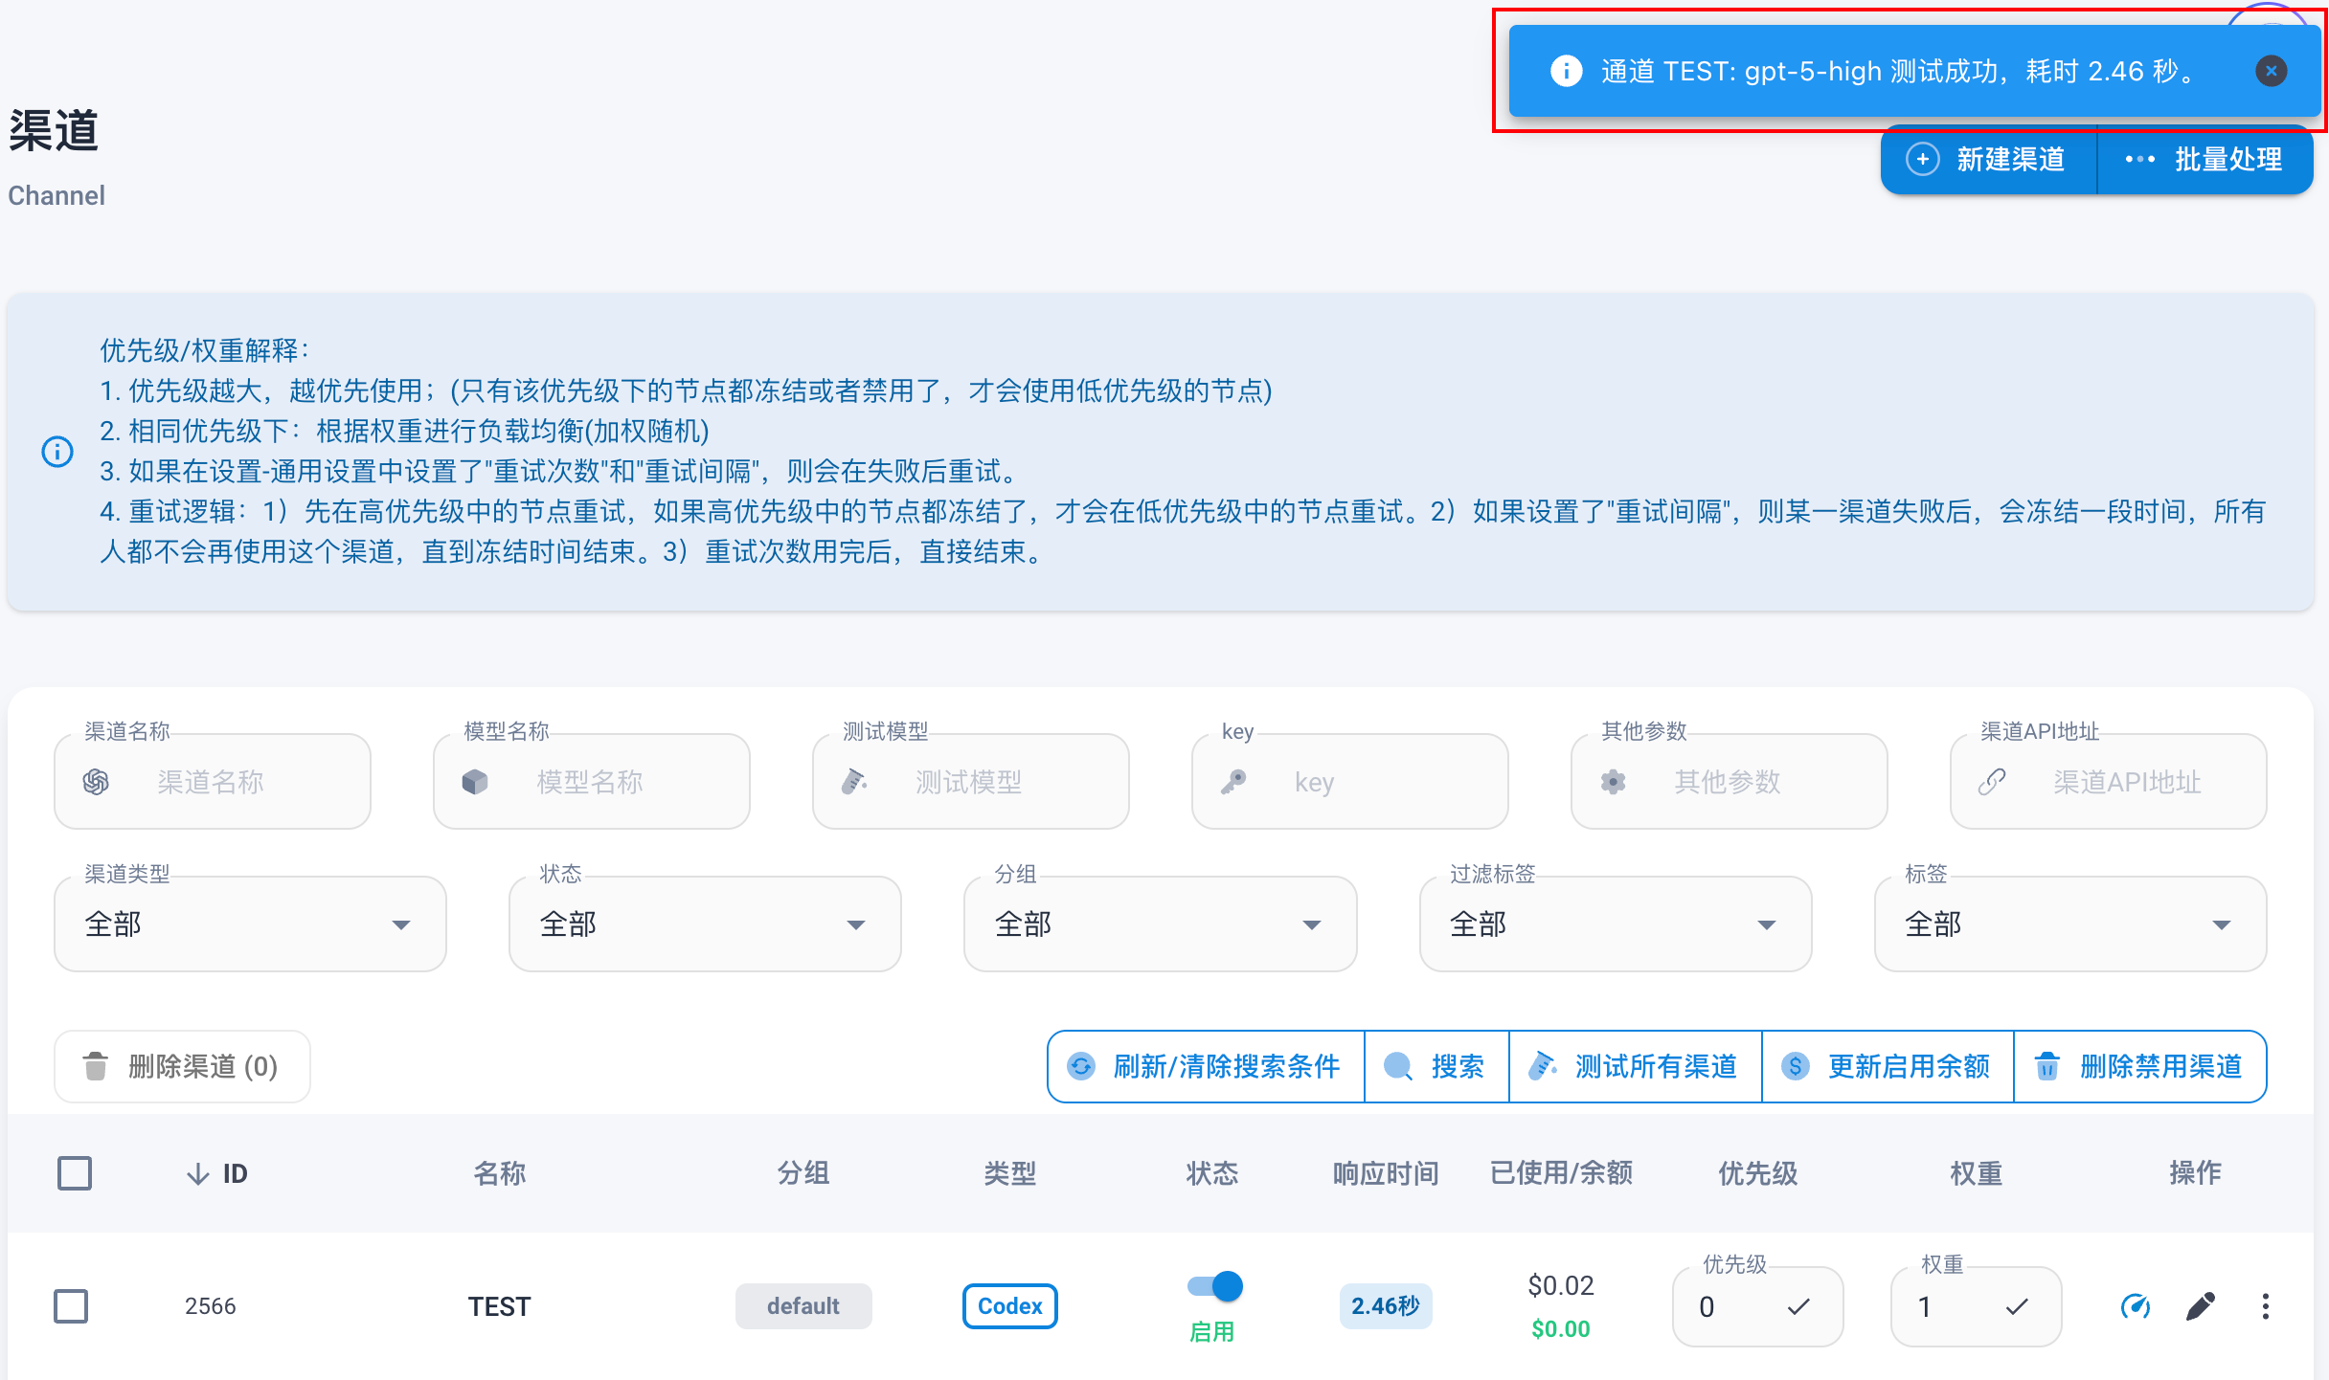2329x1380 pixels.
Task: Click 更新启用余额 button
Action: (1888, 1066)
